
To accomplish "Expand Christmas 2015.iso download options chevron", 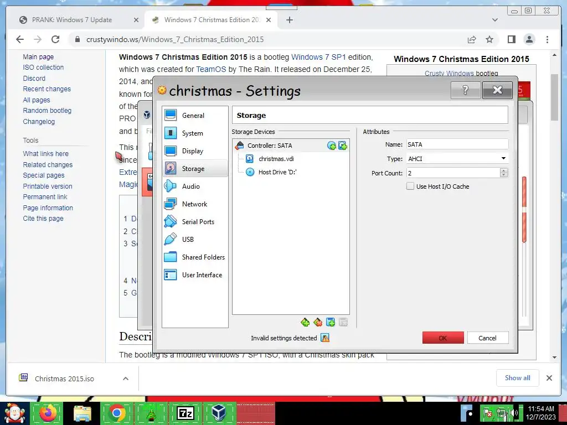I will point(126,379).
